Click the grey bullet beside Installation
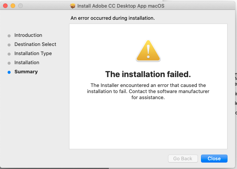The width and height of the screenshot is (237, 169). pyautogui.click(x=9, y=63)
